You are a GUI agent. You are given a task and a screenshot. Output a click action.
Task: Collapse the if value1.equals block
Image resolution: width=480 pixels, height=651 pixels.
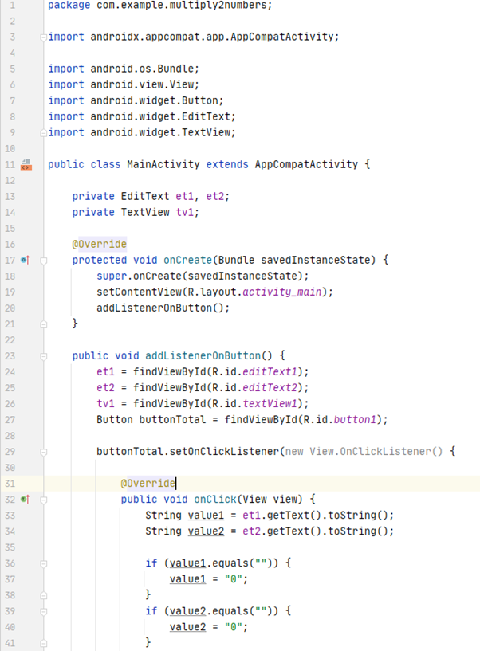tap(43, 564)
